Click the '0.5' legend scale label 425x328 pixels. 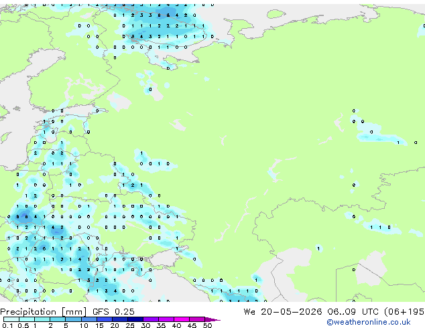(x=23, y=325)
